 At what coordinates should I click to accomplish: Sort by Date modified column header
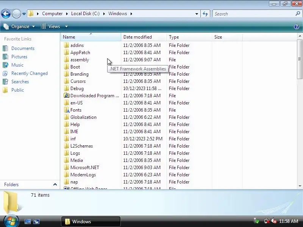coord(144,37)
